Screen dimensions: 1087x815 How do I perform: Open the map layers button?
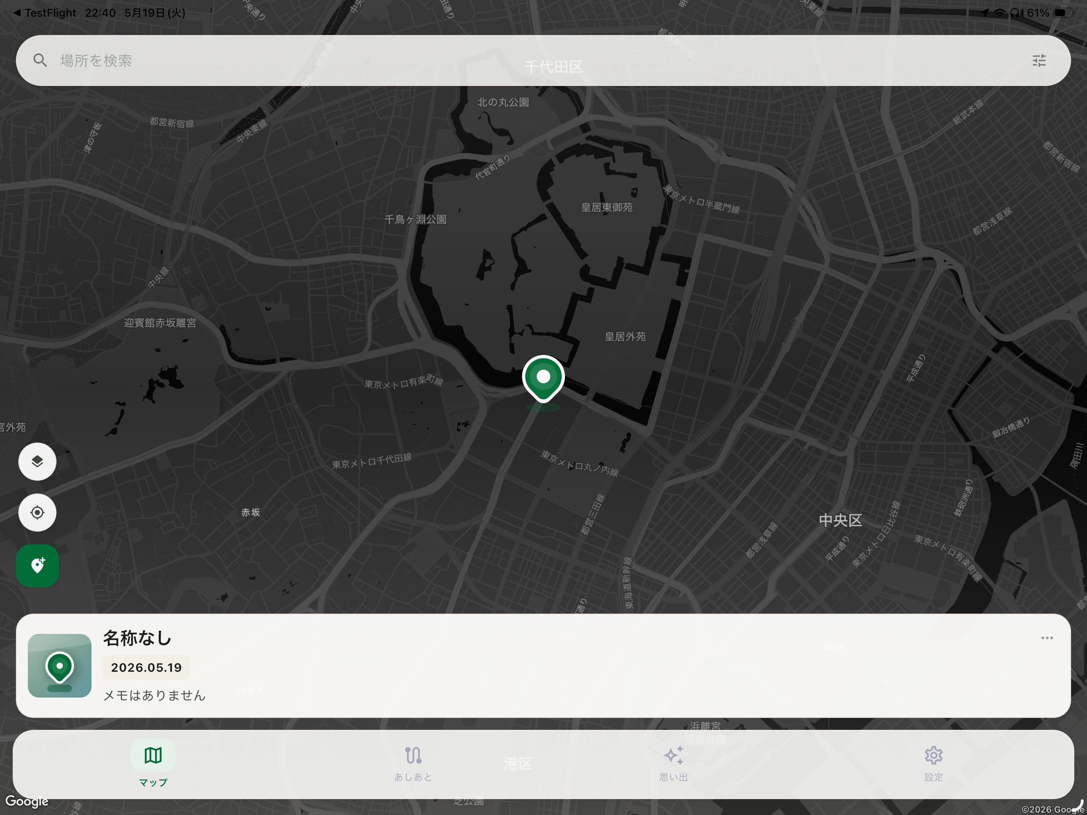[x=37, y=461]
